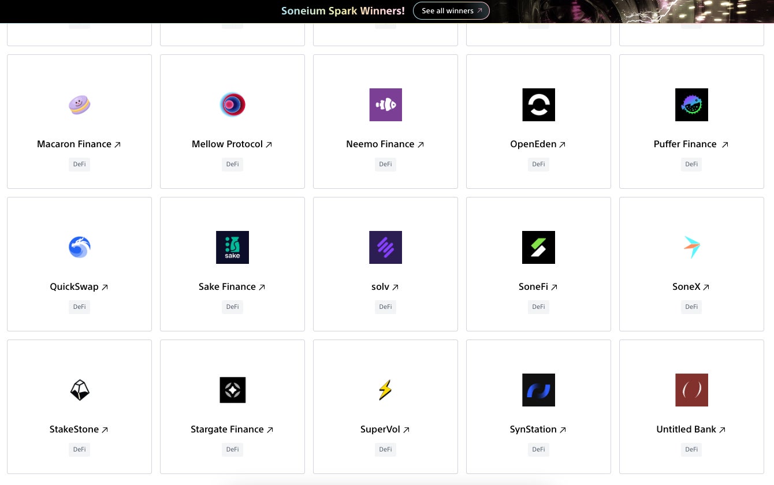Select the DeFi tag under solv

pyautogui.click(x=385, y=307)
